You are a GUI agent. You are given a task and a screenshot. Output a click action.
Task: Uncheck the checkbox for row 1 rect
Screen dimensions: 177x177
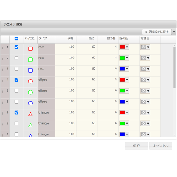pyautogui.click(x=17, y=47)
